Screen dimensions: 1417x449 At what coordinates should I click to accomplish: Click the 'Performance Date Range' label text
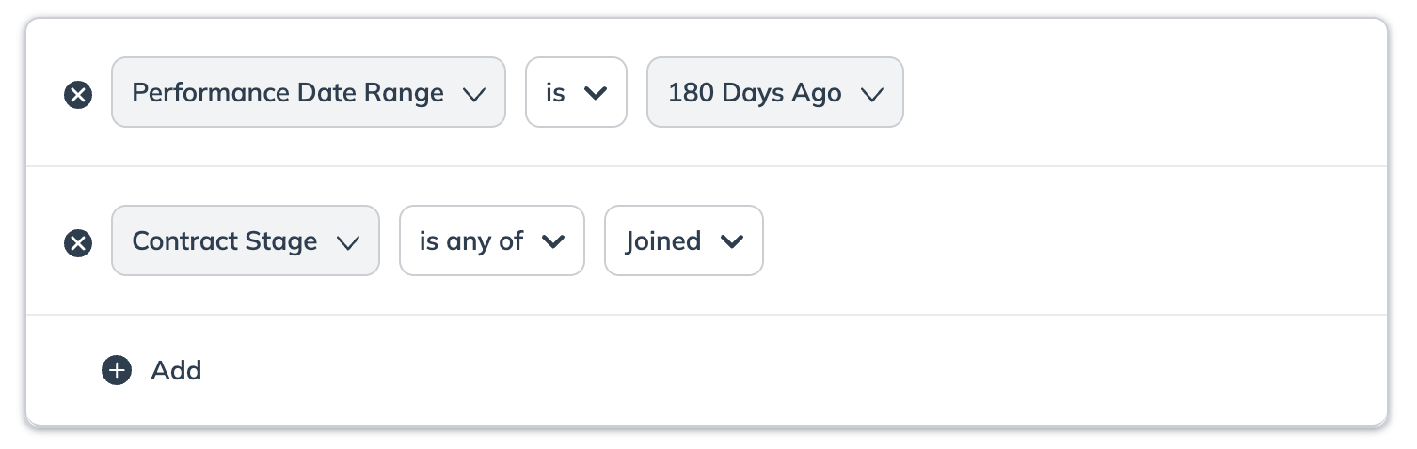[x=287, y=93]
